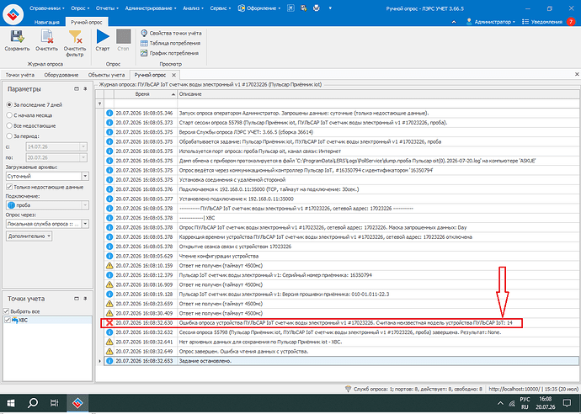Viewport: 581px width, 414px height.
Task: Click the Описание column header
Action: tap(378, 94)
